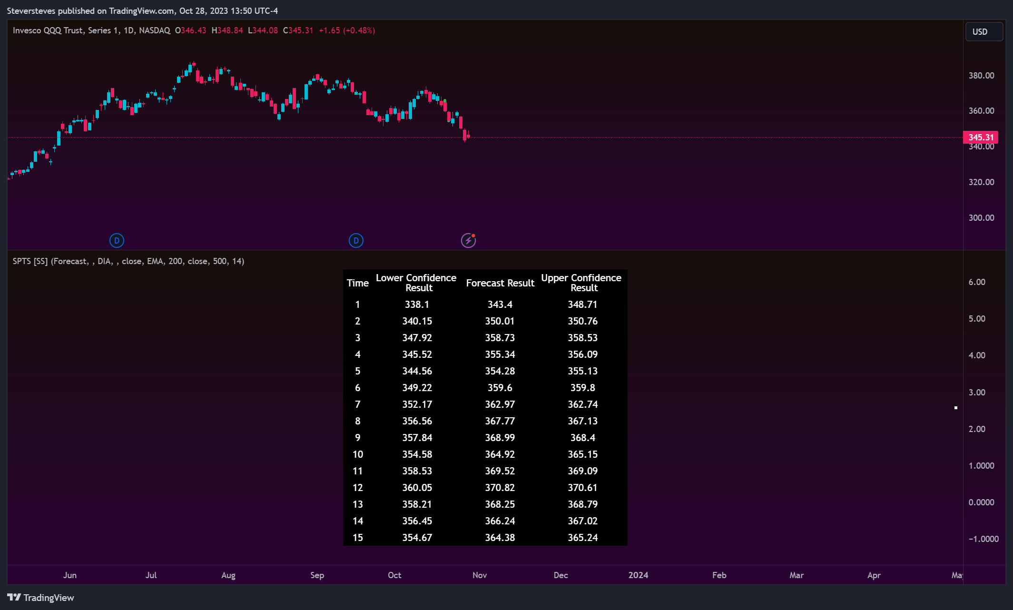The width and height of the screenshot is (1013, 610).
Task: Click the 0.0000 indicator scale label
Action: (981, 502)
